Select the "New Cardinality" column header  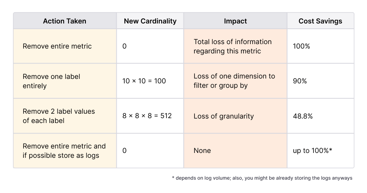[150, 21]
